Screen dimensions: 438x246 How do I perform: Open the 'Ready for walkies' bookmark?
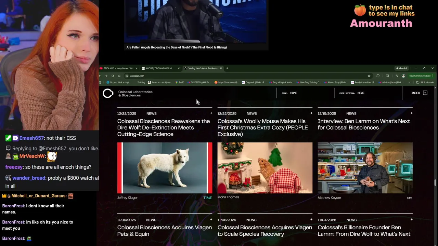(x=363, y=82)
